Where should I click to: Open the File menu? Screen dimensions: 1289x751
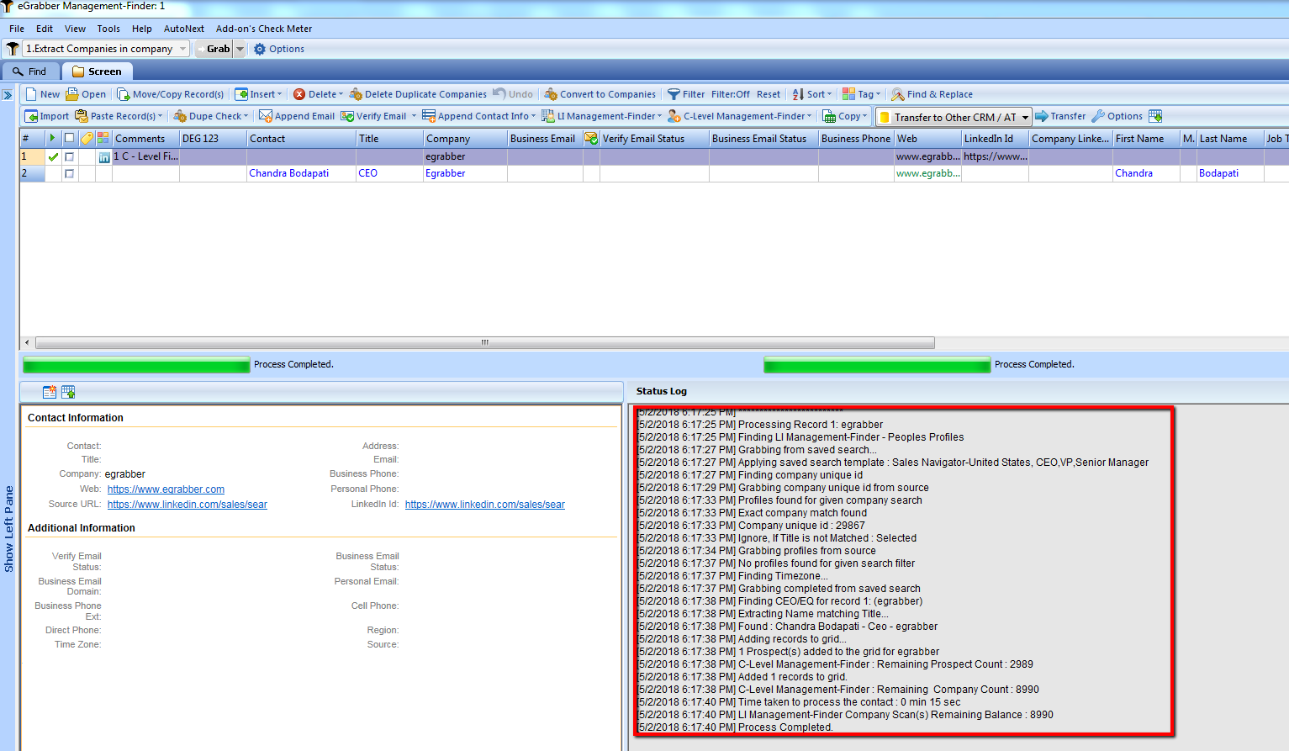(x=17, y=29)
